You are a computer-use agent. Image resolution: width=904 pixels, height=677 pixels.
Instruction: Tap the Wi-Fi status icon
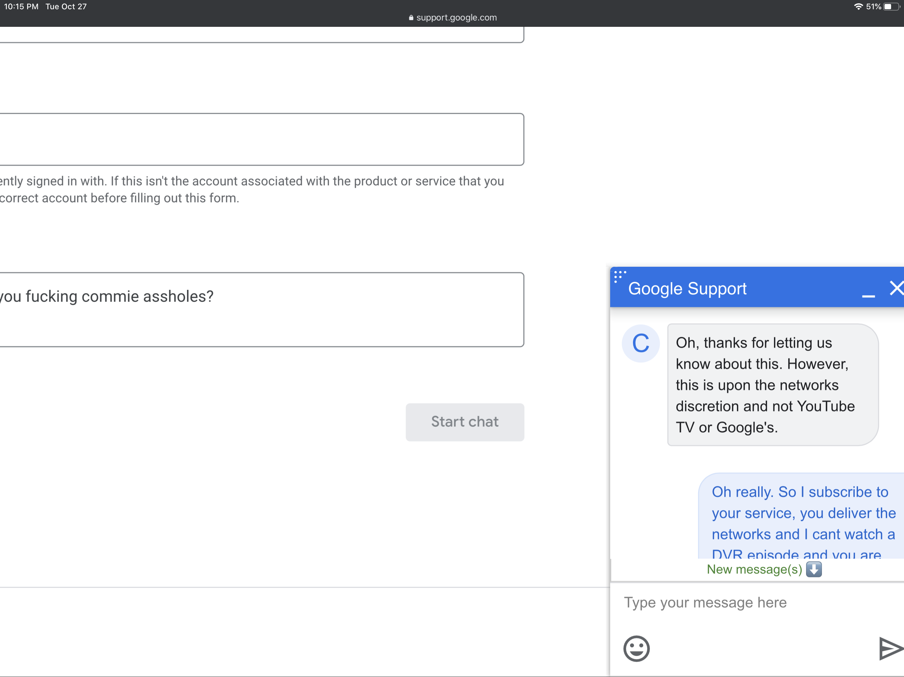coord(859,7)
